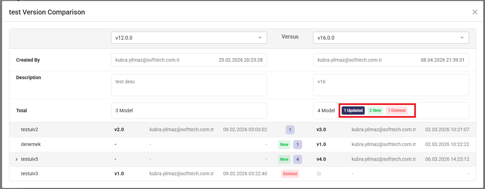Click the New tag on testuiv5 row
Screen dimensions: 485x189
(284, 159)
